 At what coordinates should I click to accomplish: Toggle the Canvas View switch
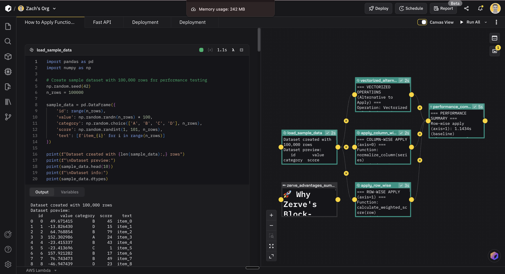point(422,22)
